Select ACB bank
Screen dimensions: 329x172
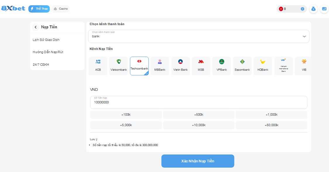point(98,66)
